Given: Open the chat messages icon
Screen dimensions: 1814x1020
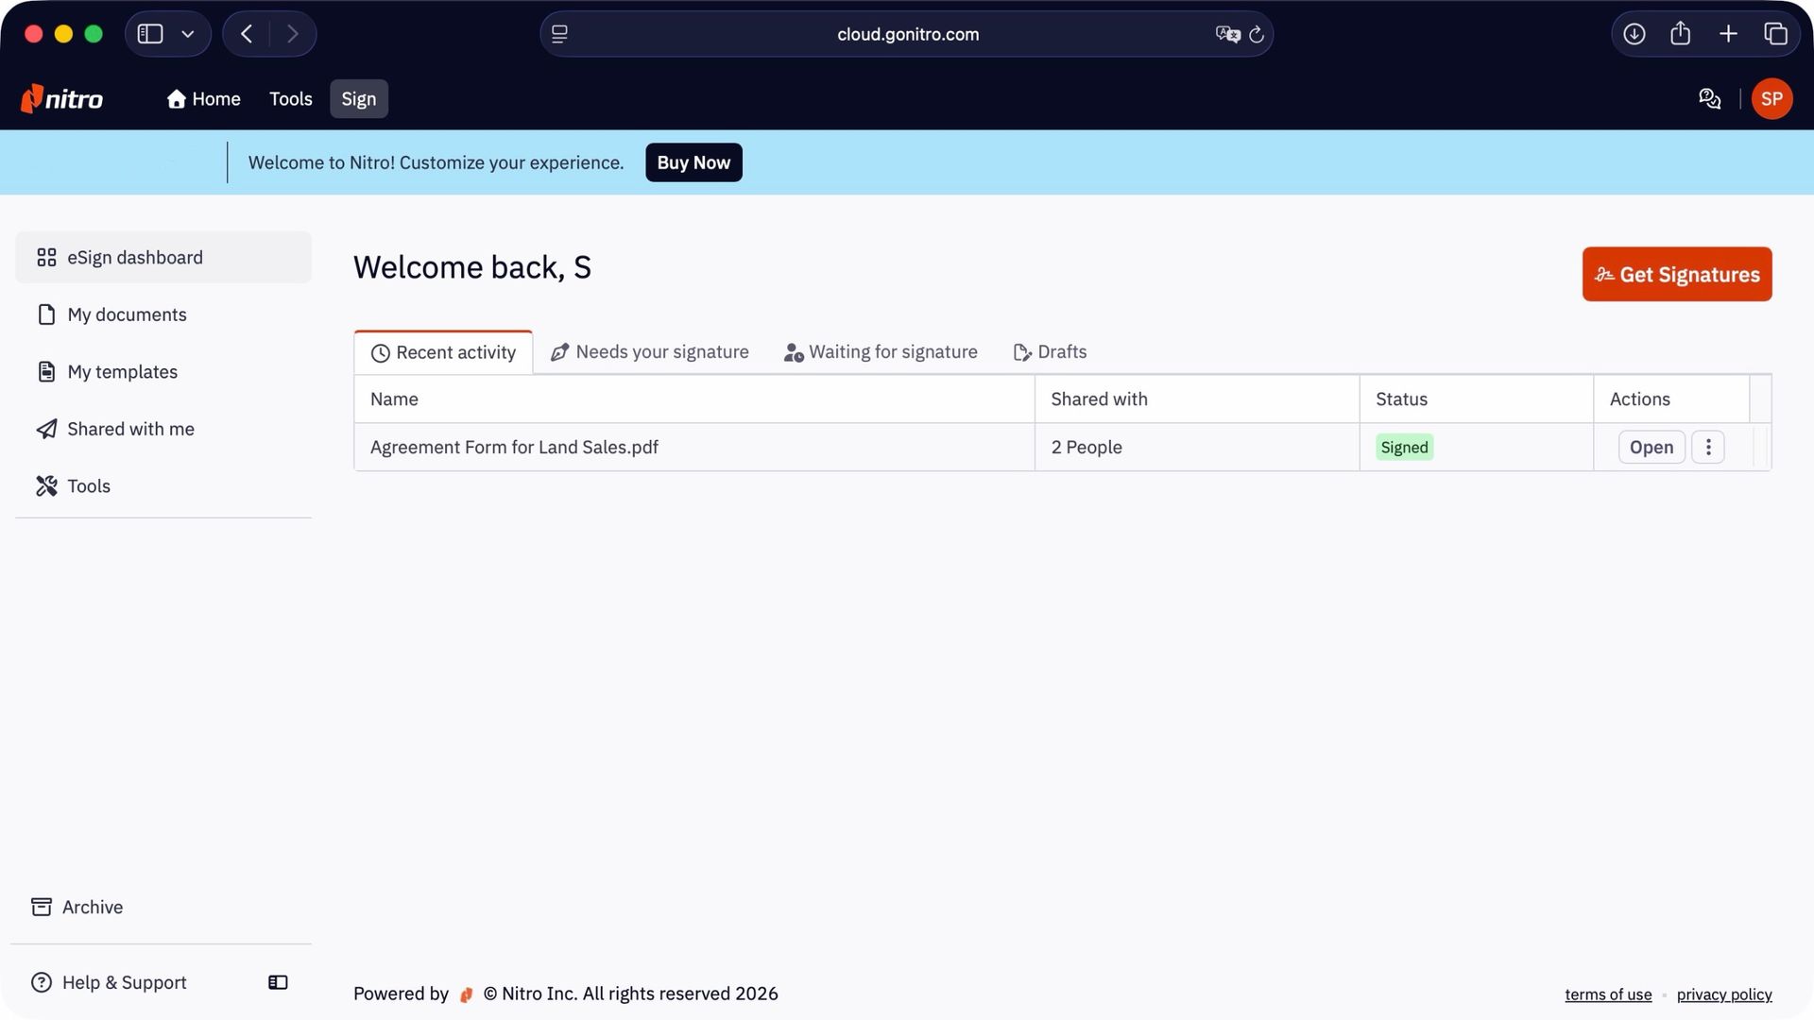Looking at the screenshot, I should [x=1709, y=98].
